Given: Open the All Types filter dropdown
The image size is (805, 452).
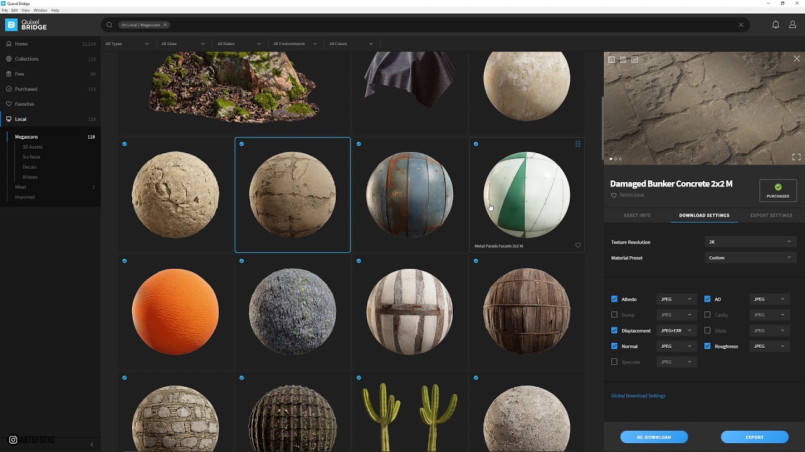Looking at the screenshot, I should [x=128, y=44].
